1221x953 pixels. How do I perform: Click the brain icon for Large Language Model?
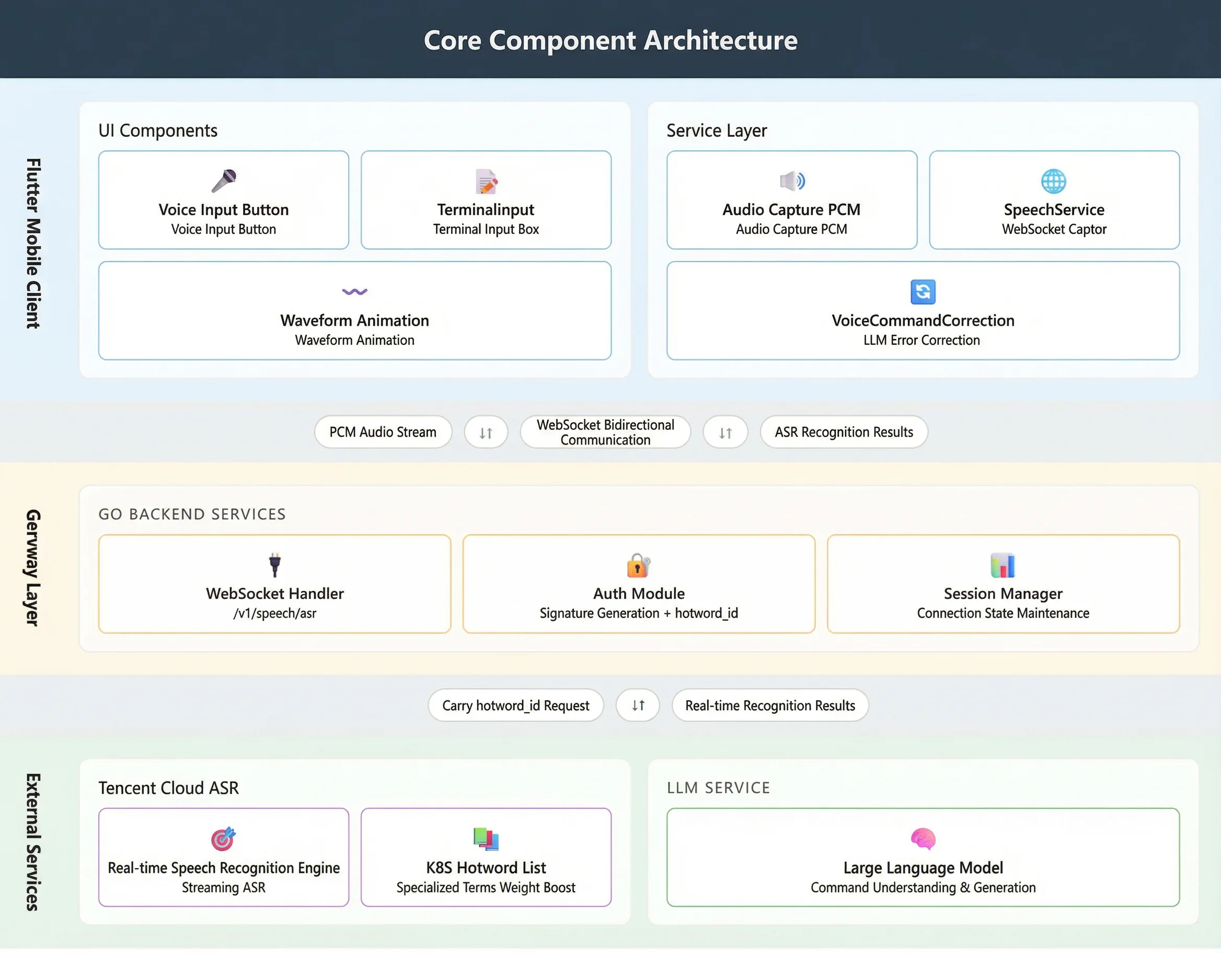[x=923, y=839]
